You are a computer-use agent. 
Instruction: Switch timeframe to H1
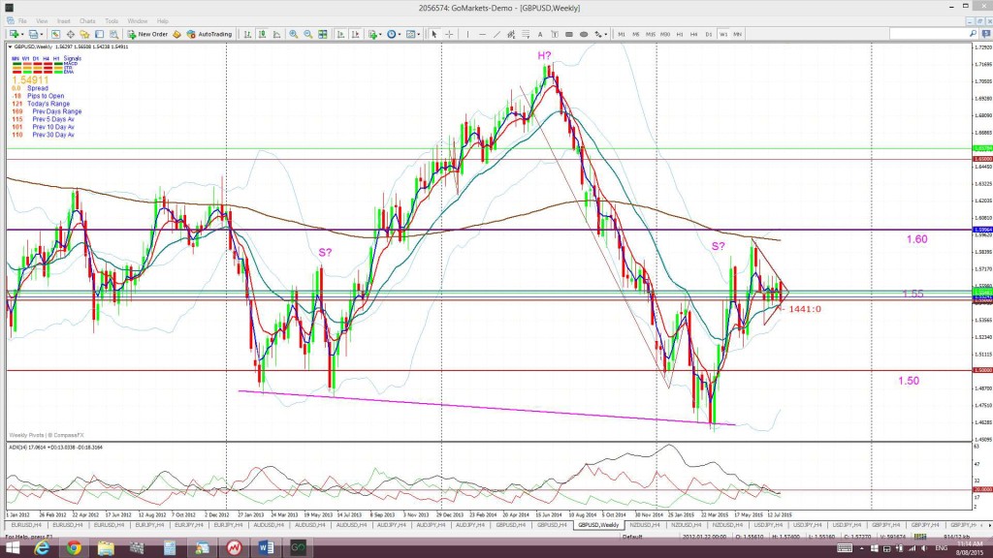click(x=680, y=34)
